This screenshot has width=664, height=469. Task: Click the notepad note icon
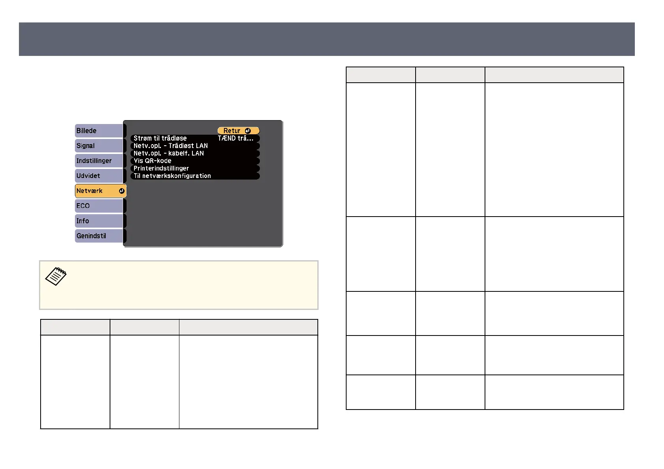pos(56,276)
